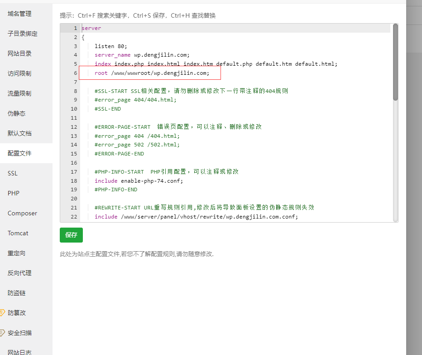
Task: Save config with green 保存 button
Action: tap(72, 235)
